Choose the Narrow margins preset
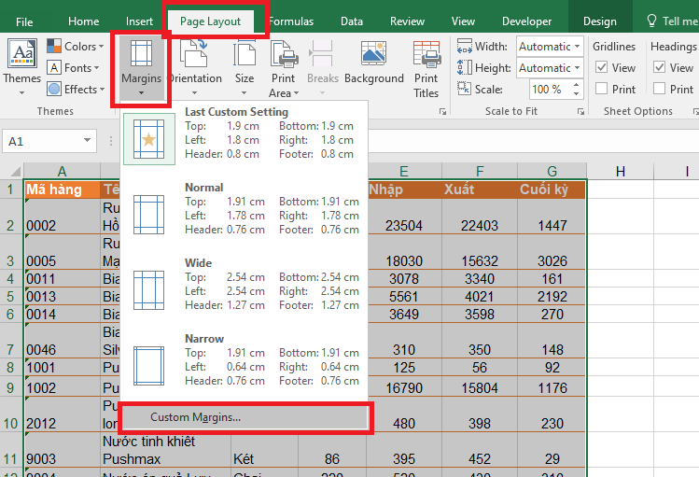 point(245,359)
